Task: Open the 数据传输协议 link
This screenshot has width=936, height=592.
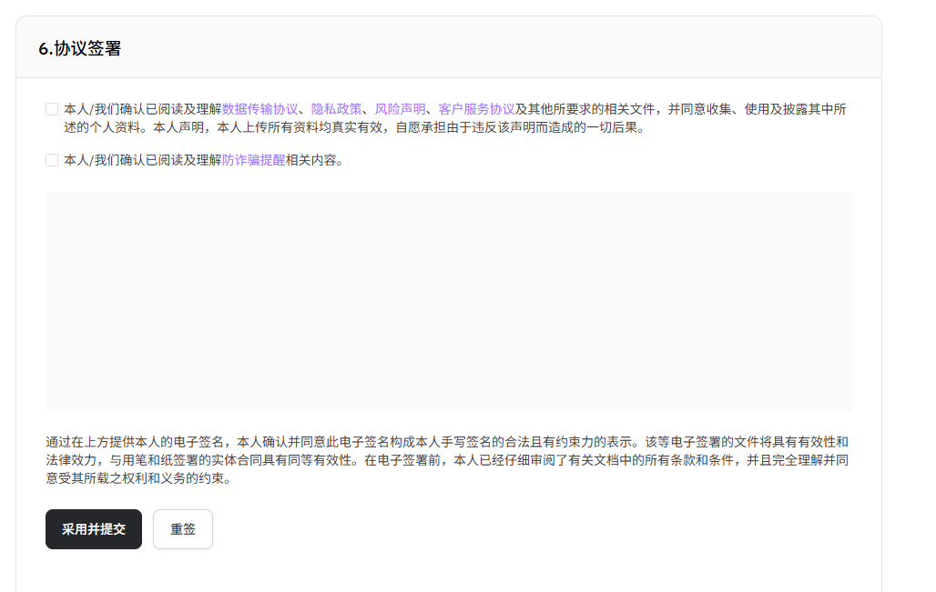Action: 259,109
